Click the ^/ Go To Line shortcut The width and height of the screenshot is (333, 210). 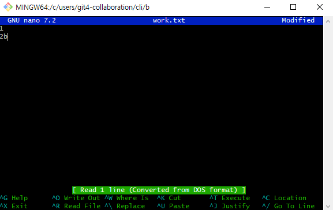coord(288,206)
